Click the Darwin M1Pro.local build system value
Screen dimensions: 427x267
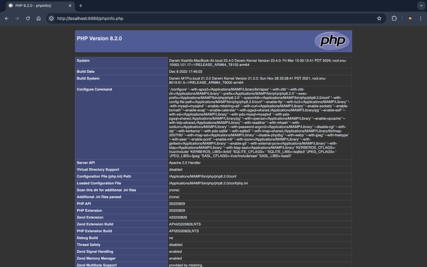[248, 80]
